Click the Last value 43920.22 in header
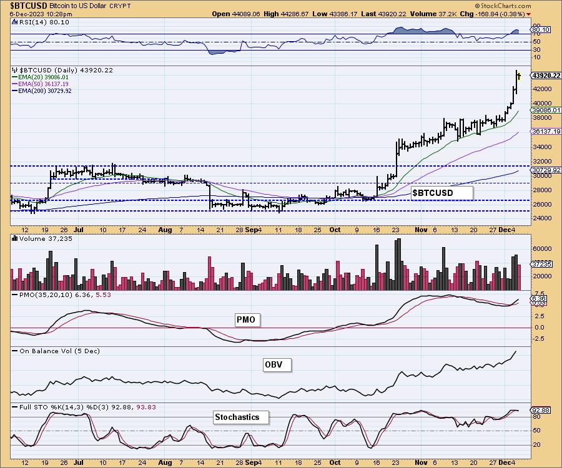 pos(392,14)
